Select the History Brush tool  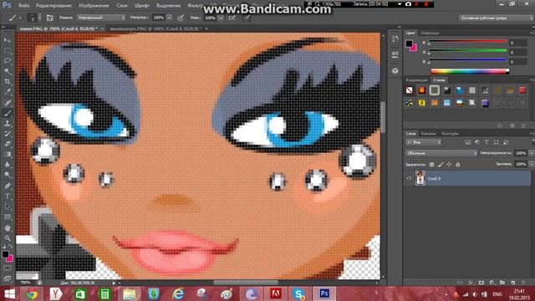[x=8, y=134]
